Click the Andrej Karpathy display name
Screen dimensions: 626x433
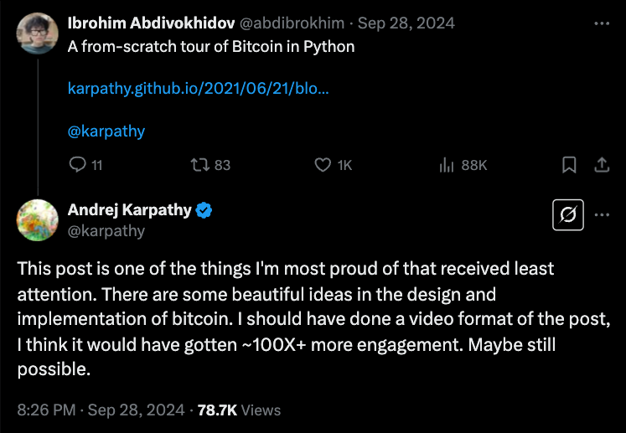point(129,210)
